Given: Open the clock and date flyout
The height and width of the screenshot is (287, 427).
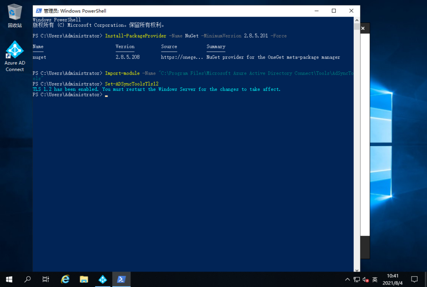Looking at the screenshot, I should pyautogui.click(x=393, y=280).
